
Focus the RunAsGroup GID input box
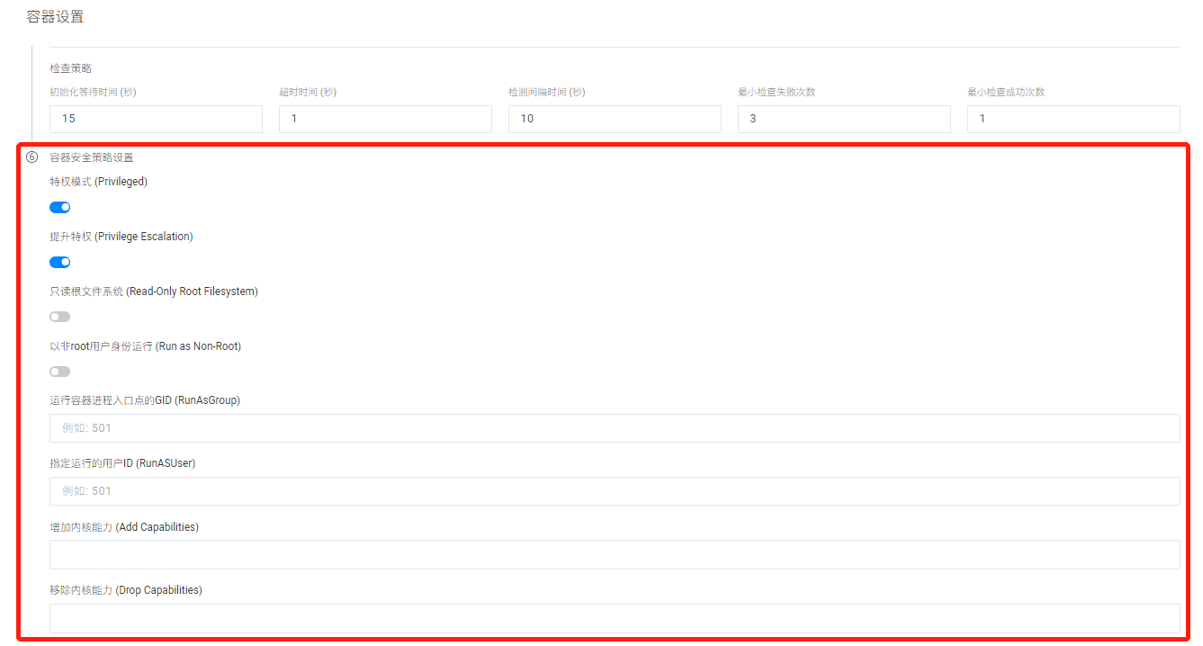click(x=615, y=428)
